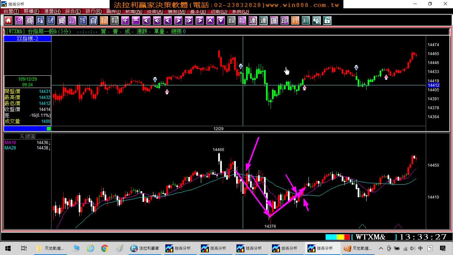Click the up-arrow toolbar icon
The width and height of the screenshot is (453, 255).
click(x=210, y=21)
